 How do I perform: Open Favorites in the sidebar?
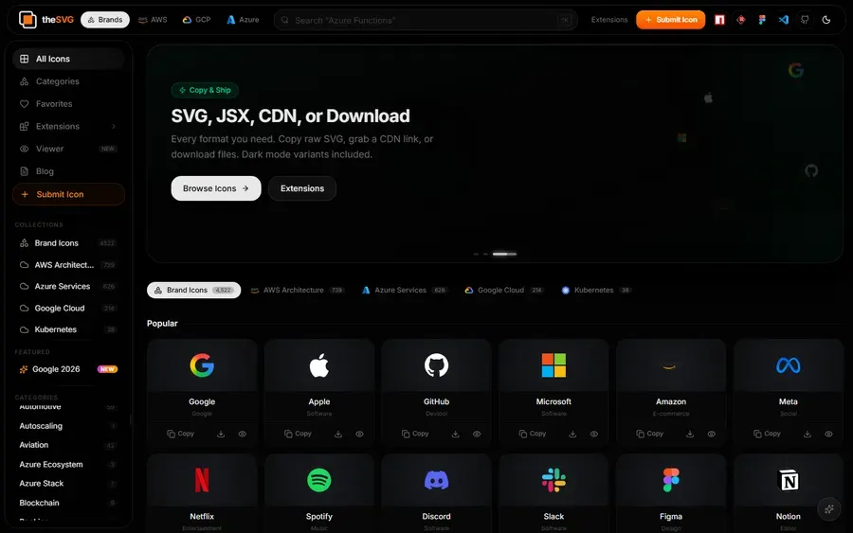(68, 104)
